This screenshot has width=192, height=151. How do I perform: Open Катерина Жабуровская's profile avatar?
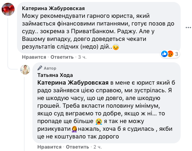coord(8,9)
